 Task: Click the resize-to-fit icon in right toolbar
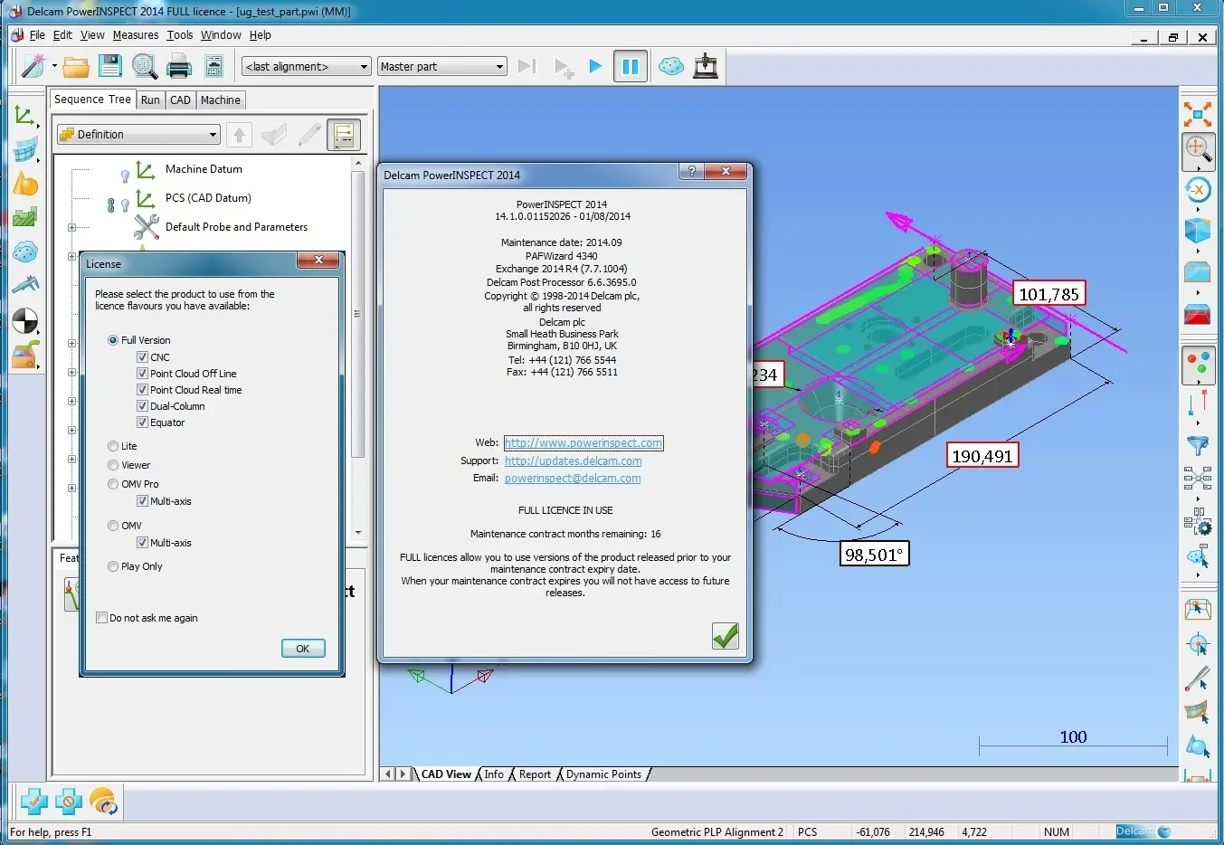(x=1198, y=114)
